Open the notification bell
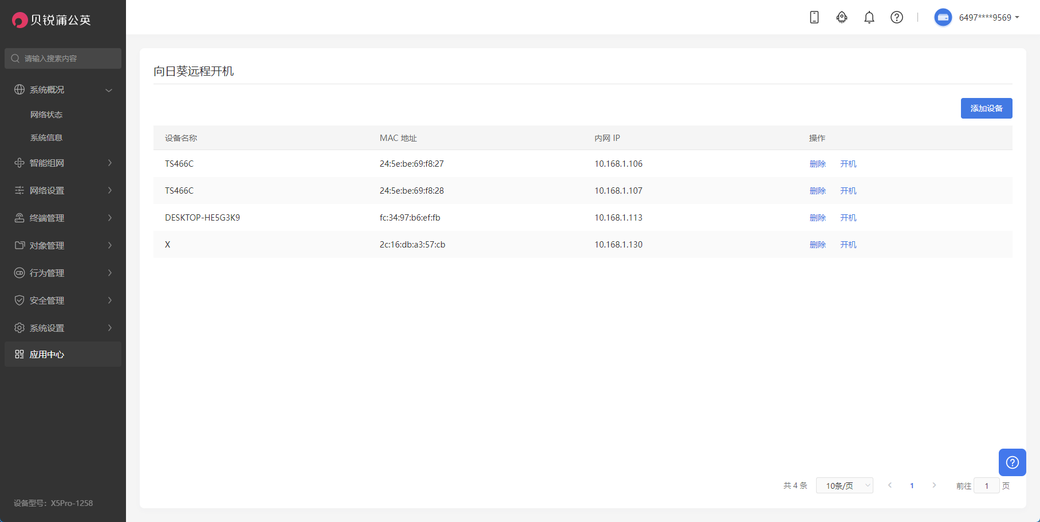This screenshot has width=1040, height=522. (869, 17)
